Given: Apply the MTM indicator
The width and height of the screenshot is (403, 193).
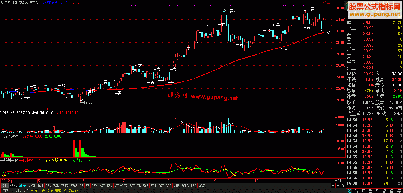Looking at the screenshot, I should click(177, 186).
